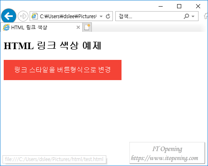Screen dimensions: 208x166
Task: Click the greyed forward navigation arrow
Action: point(23,16)
